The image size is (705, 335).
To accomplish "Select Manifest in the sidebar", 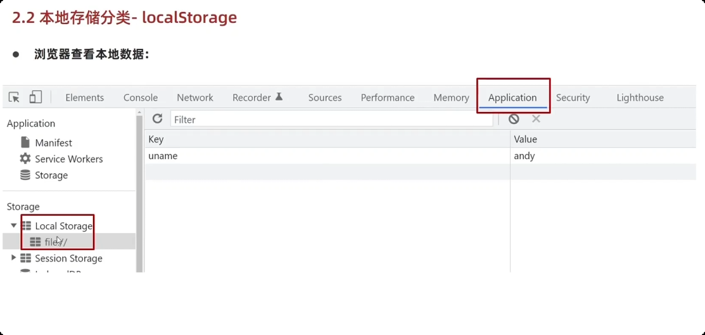I will click(x=53, y=143).
